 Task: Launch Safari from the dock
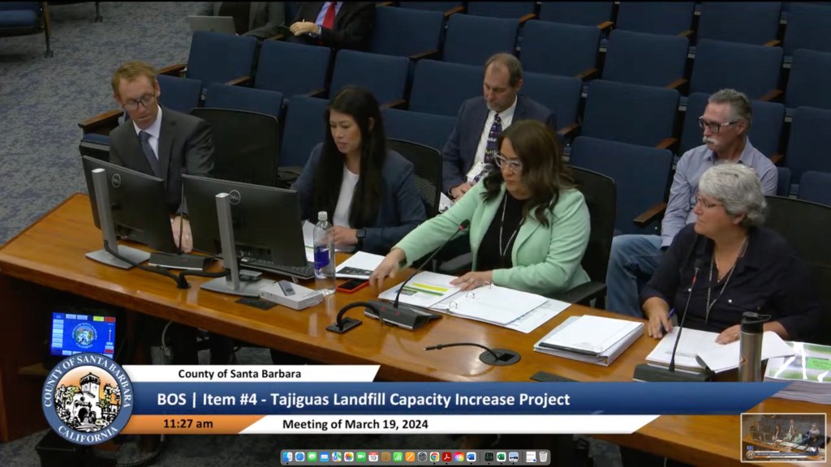tap(299, 457)
